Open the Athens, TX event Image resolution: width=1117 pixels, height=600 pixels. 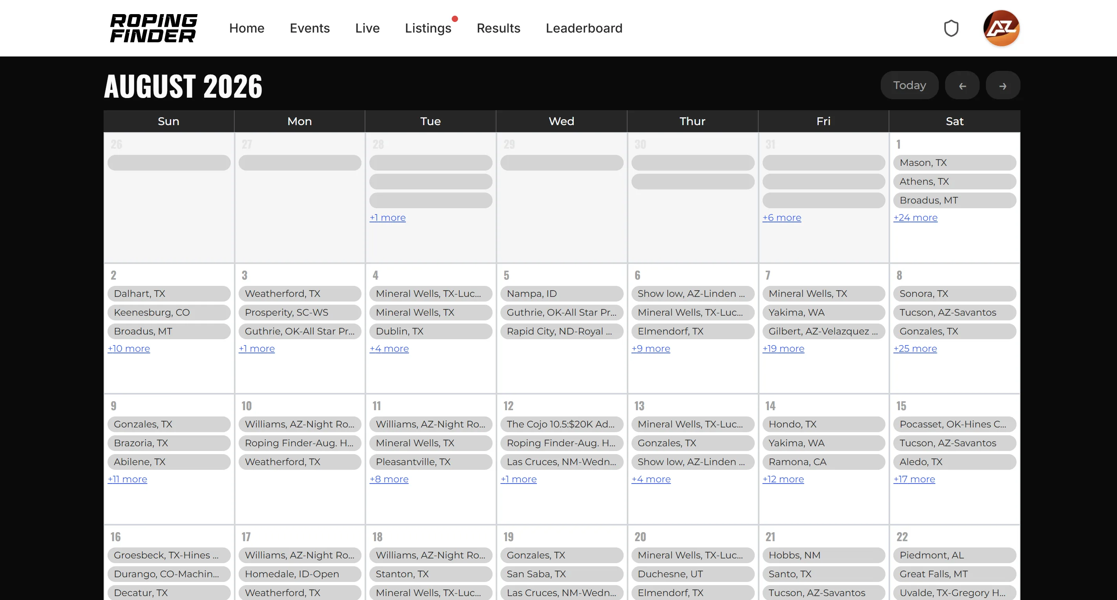point(955,182)
